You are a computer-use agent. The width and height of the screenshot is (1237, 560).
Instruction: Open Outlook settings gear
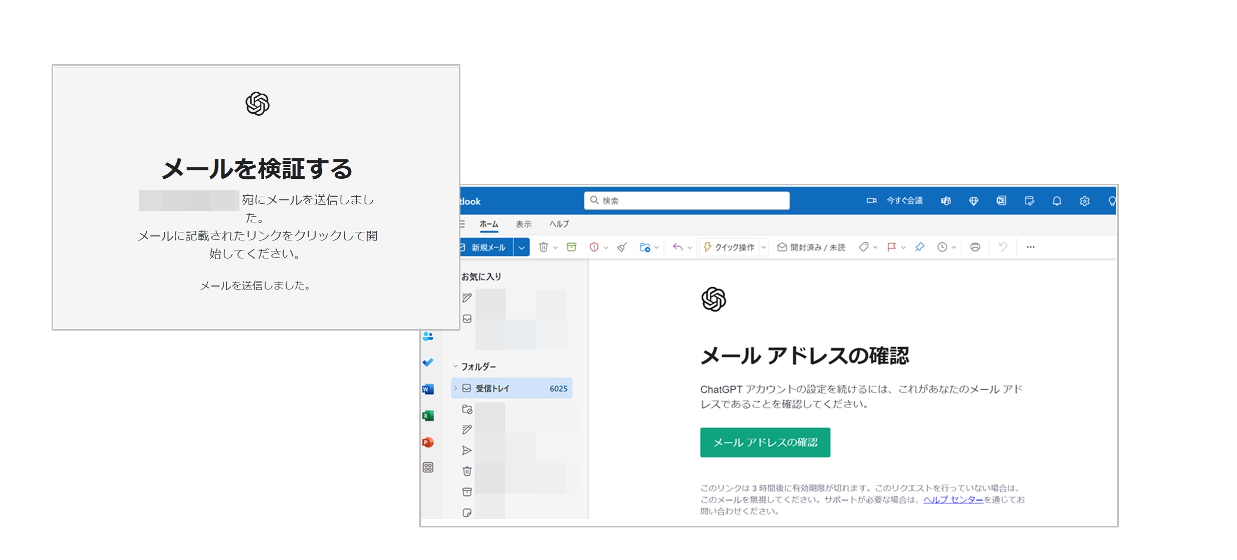click(1084, 201)
